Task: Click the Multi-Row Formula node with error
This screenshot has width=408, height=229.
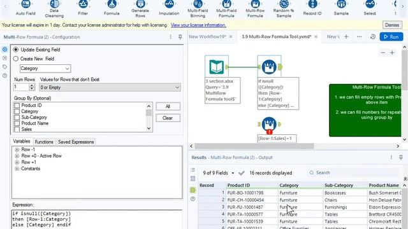Action: 269,125
